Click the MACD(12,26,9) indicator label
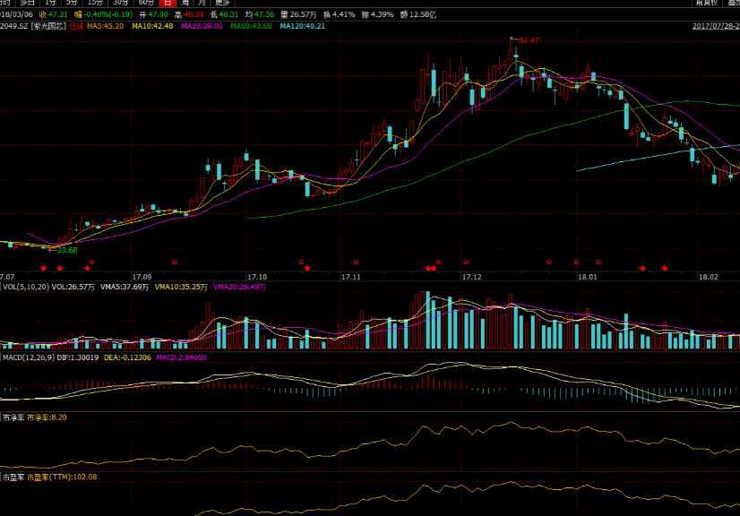The width and height of the screenshot is (740, 516). (29, 357)
